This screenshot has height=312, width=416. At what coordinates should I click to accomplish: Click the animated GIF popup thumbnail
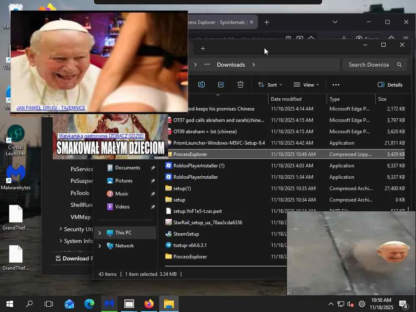click(x=351, y=253)
